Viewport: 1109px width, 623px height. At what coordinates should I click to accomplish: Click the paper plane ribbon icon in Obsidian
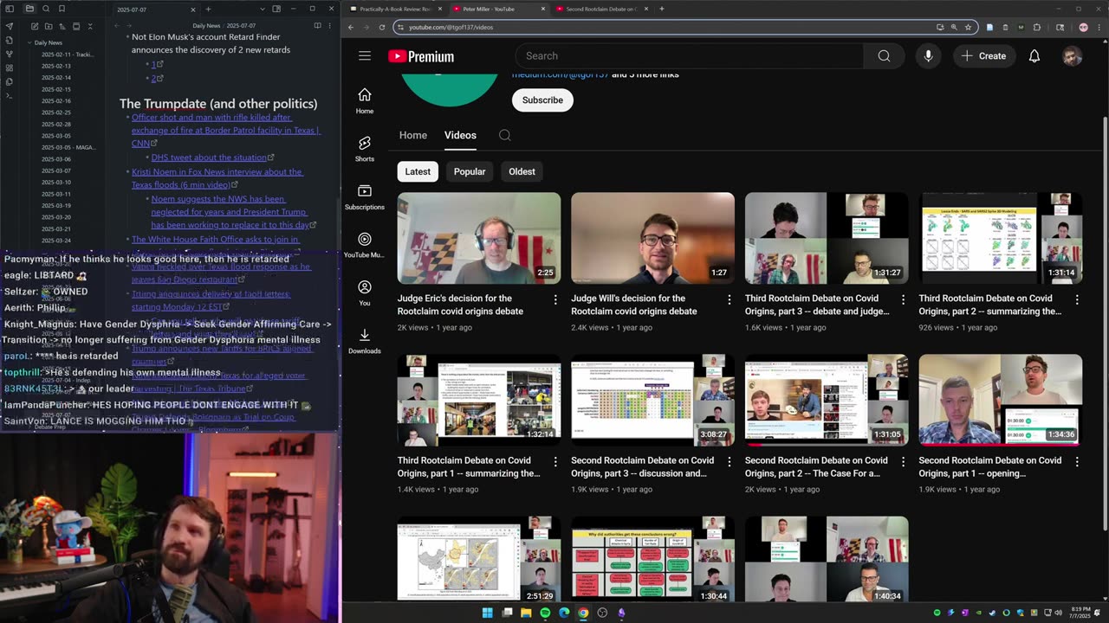click(x=10, y=27)
